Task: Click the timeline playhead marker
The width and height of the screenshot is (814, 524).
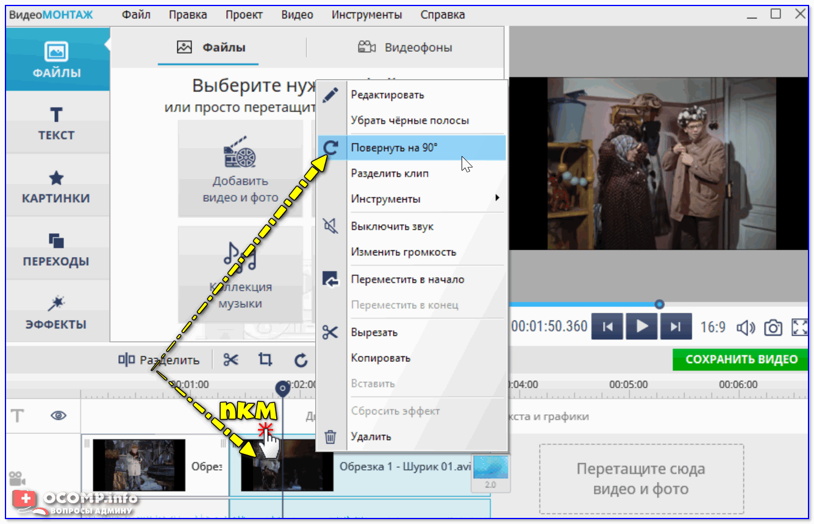Action: tap(282, 390)
